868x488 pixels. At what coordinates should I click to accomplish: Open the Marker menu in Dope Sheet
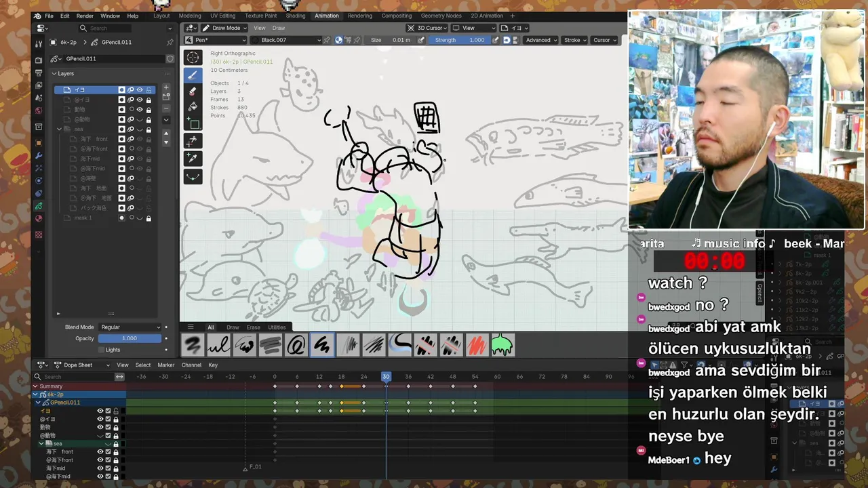pos(166,365)
